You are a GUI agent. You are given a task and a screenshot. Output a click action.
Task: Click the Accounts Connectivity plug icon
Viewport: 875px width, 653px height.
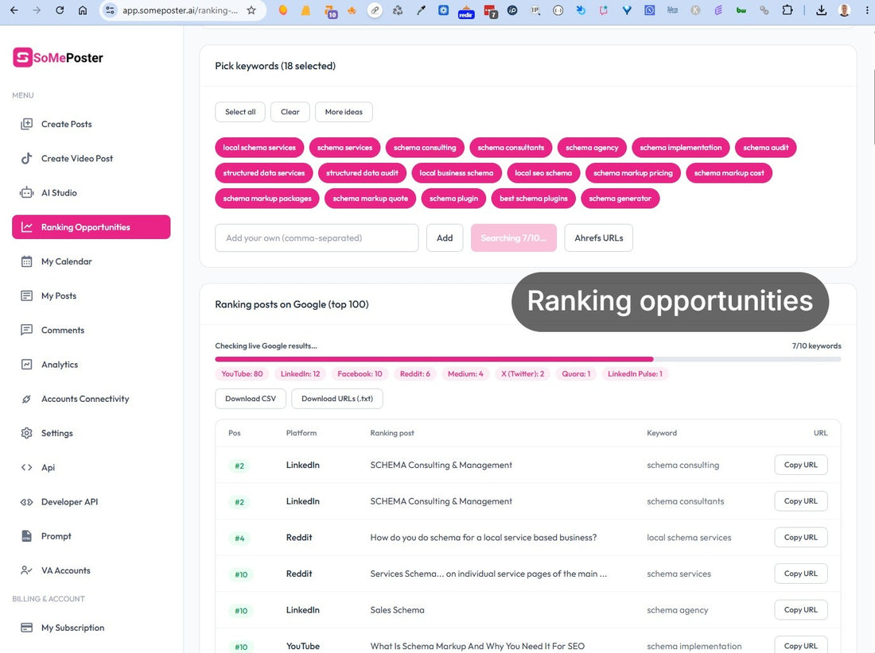click(26, 399)
